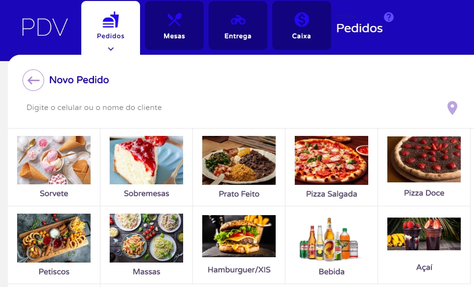Viewport: 474px width, 287px height.
Task: Go to the Caixa tab
Action: (301, 25)
